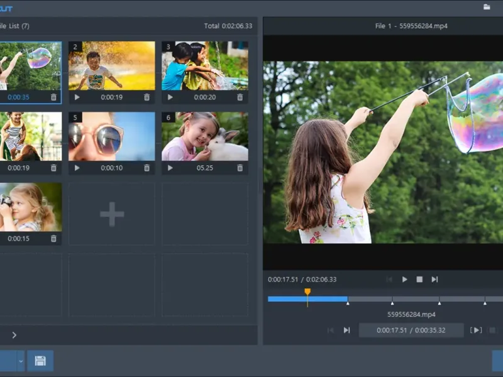Select the striped-outfit toddler thumbnail

click(31, 136)
